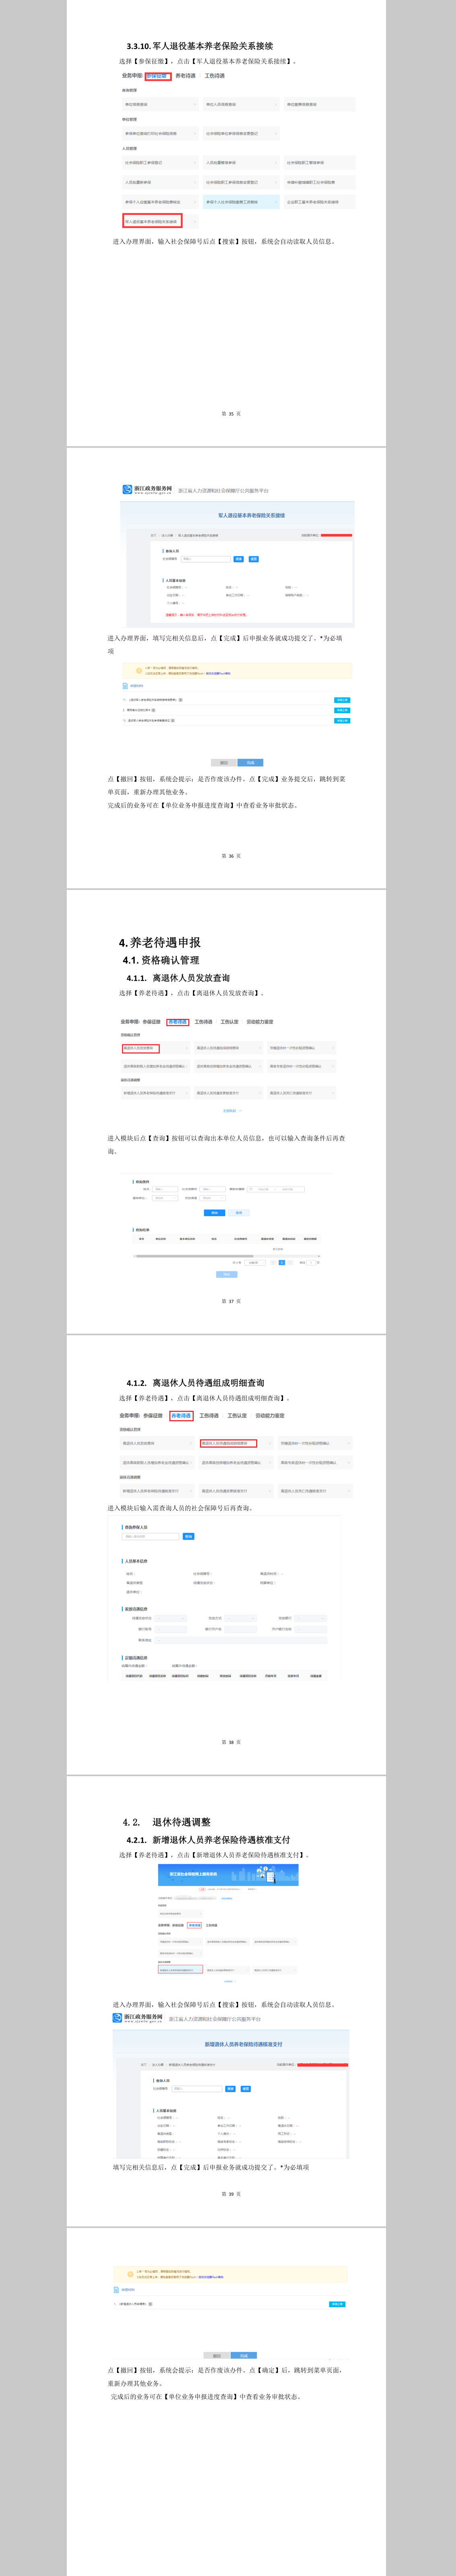Click 本地上传 for first material on page 36
The height and width of the screenshot is (2576, 456).
pos(342,700)
